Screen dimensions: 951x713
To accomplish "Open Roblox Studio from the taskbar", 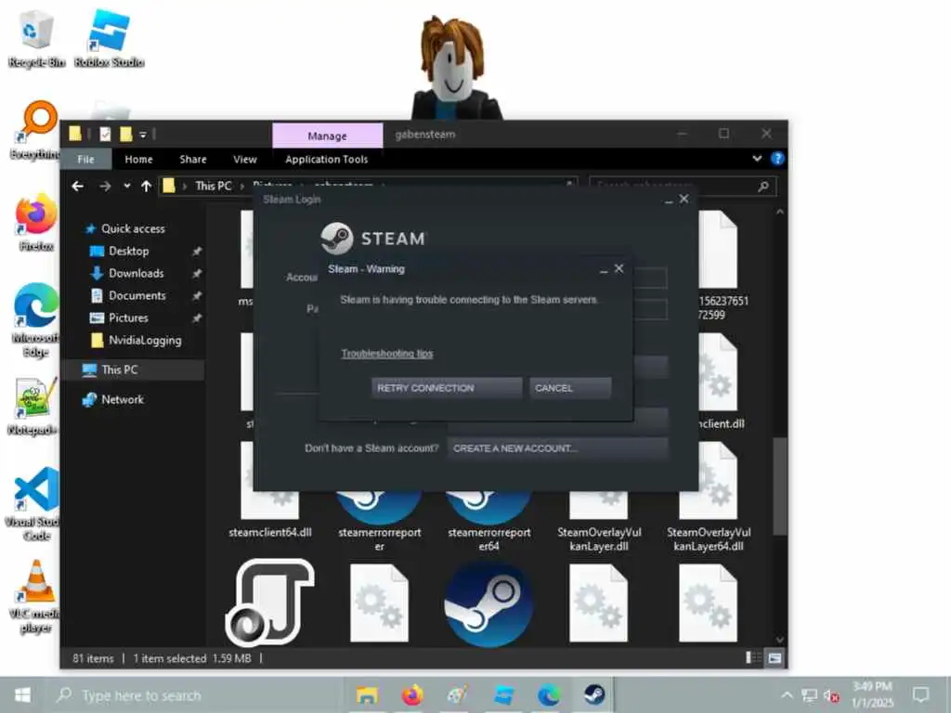I will [x=503, y=694].
